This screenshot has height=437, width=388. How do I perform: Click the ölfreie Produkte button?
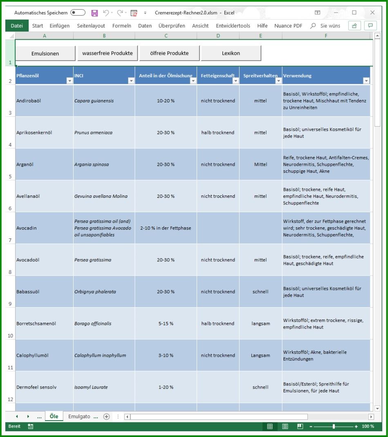point(169,53)
